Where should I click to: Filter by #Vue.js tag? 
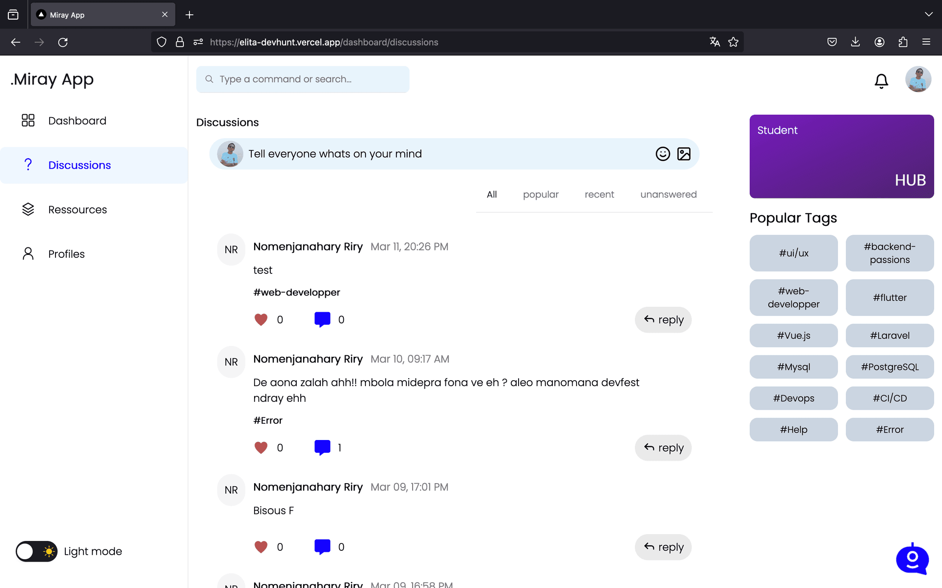793,336
